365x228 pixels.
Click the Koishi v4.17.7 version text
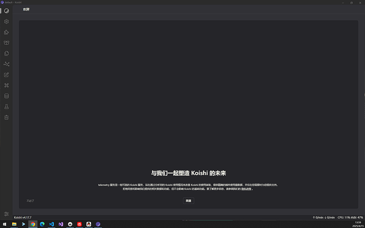23,217
